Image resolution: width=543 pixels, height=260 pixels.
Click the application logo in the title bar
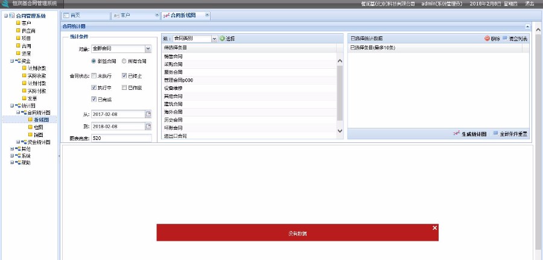5,4
